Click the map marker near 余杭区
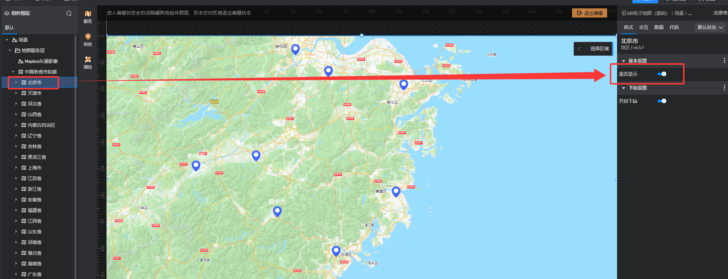This screenshot has width=728, height=279. (x=295, y=49)
